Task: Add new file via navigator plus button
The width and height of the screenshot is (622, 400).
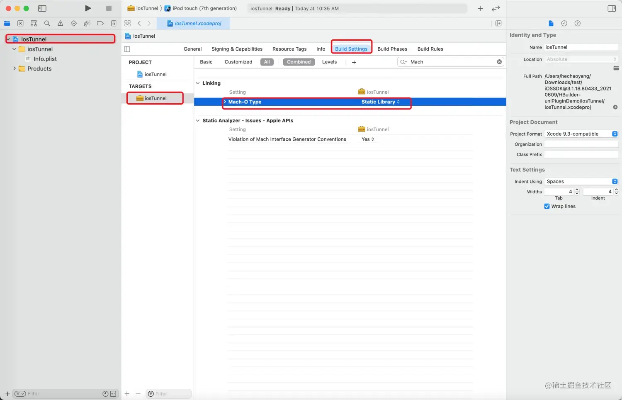Action: pyautogui.click(x=7, y=394)
